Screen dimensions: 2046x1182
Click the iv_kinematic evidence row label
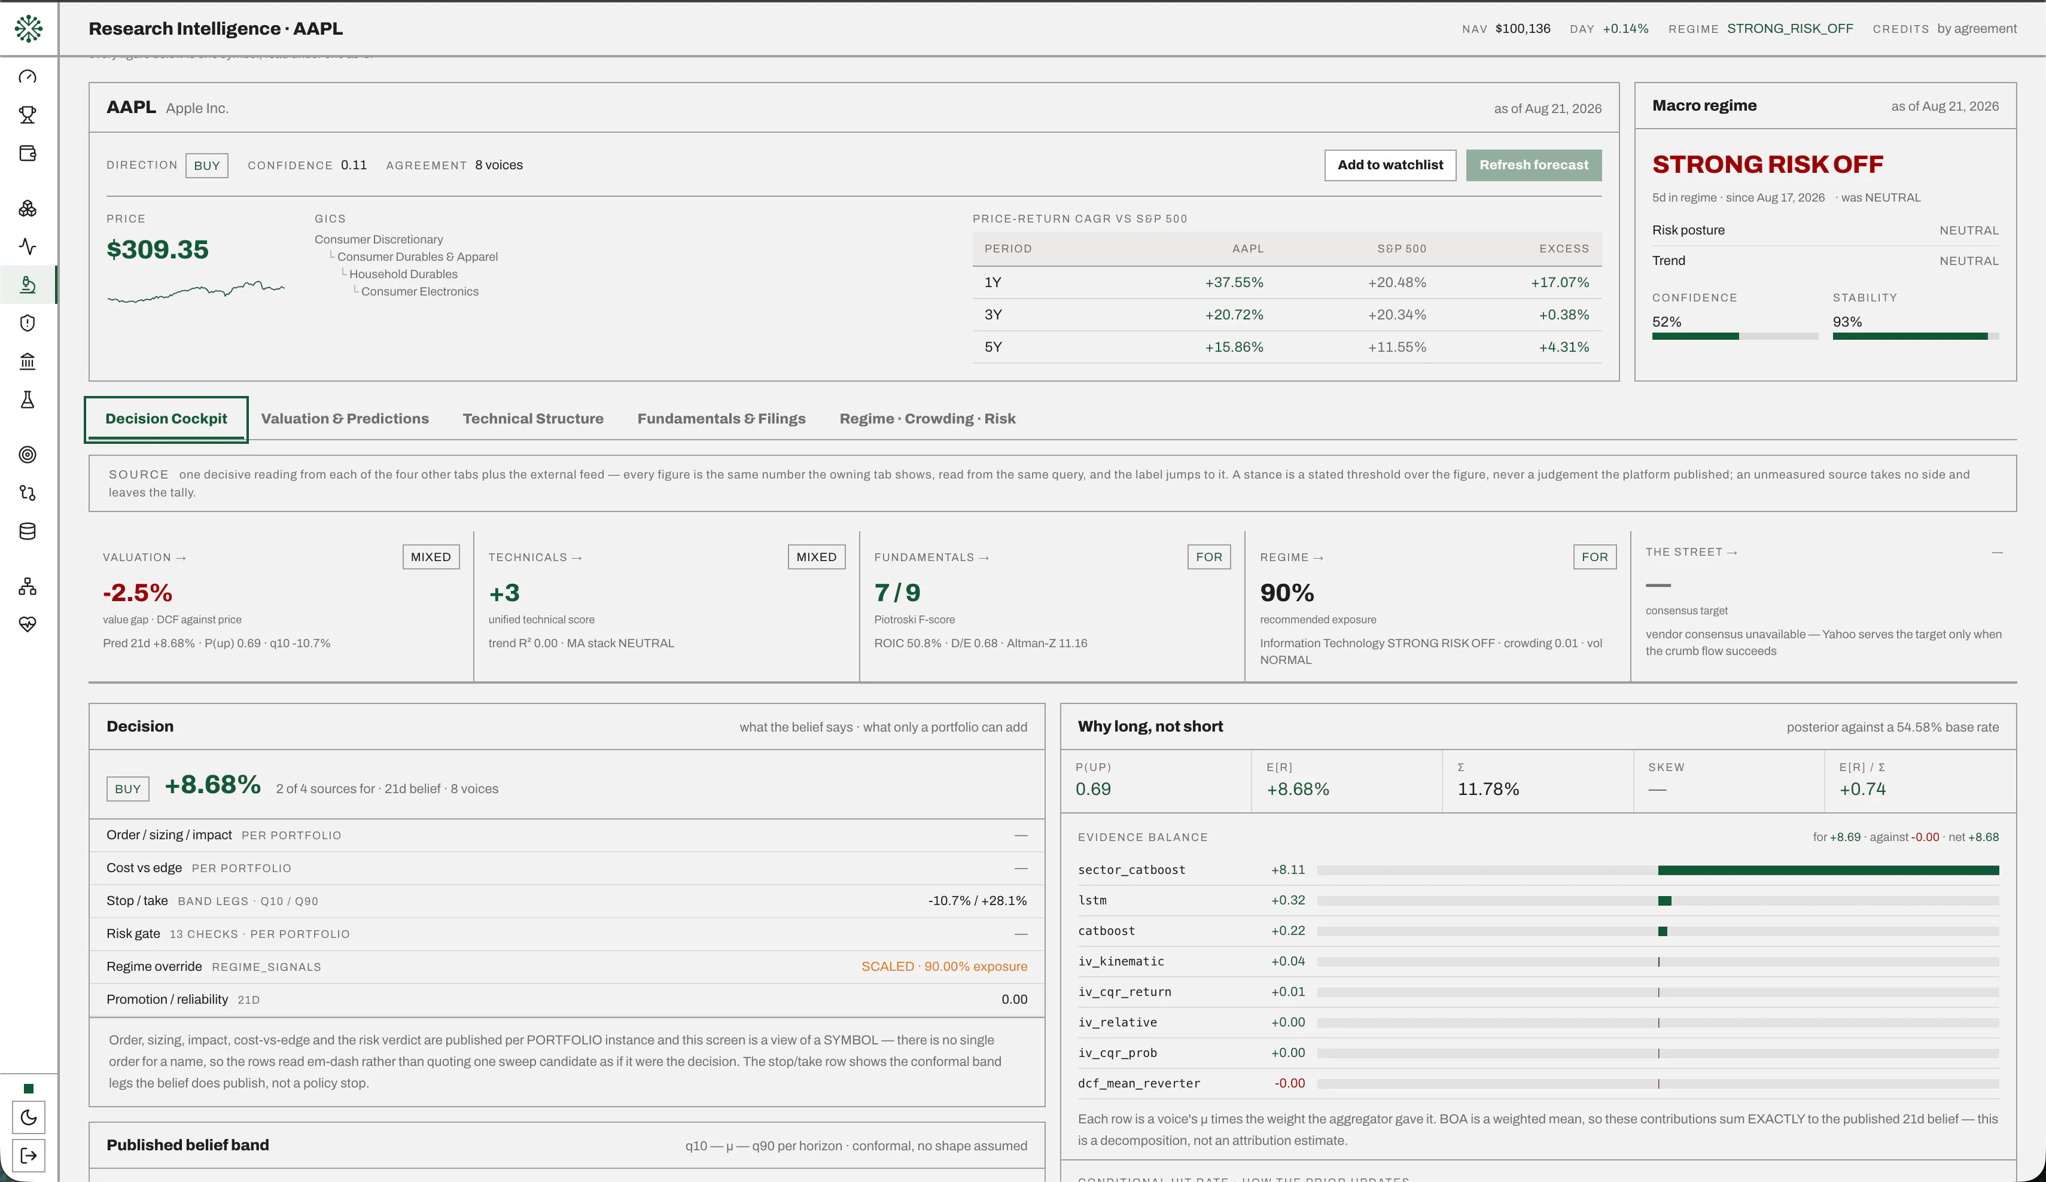click(x=1121, y=961)
